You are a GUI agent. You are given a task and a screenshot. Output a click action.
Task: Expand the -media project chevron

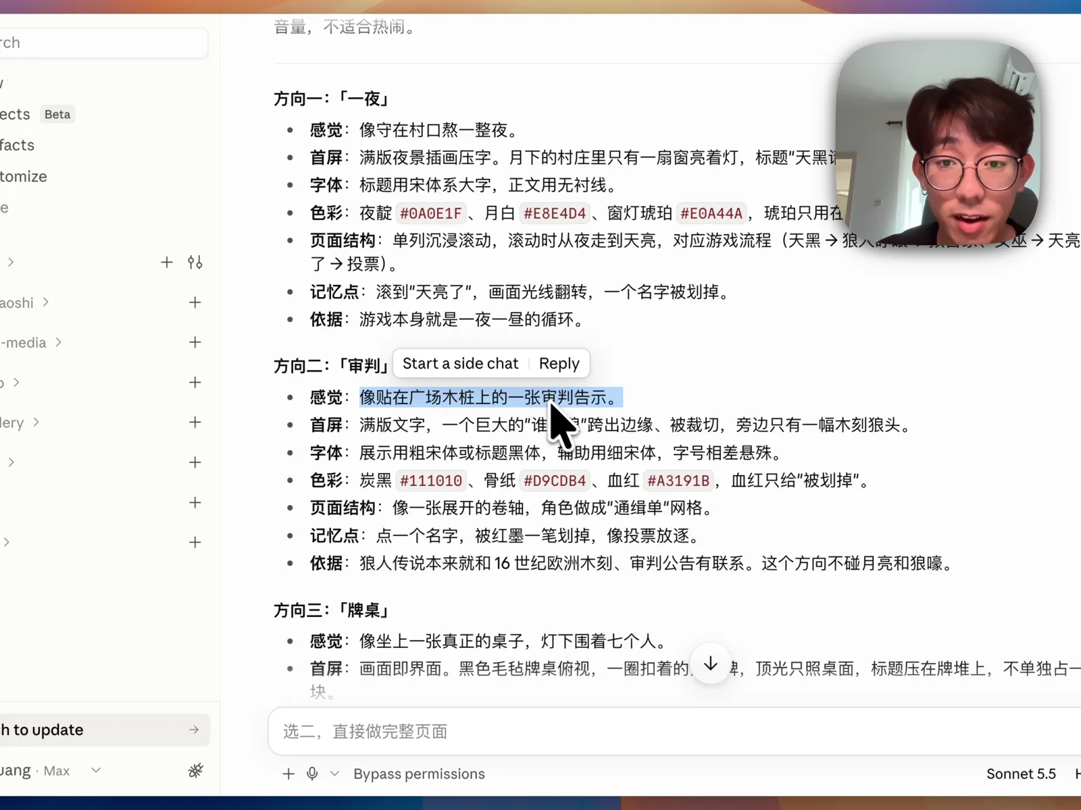(x=59, y=342)
